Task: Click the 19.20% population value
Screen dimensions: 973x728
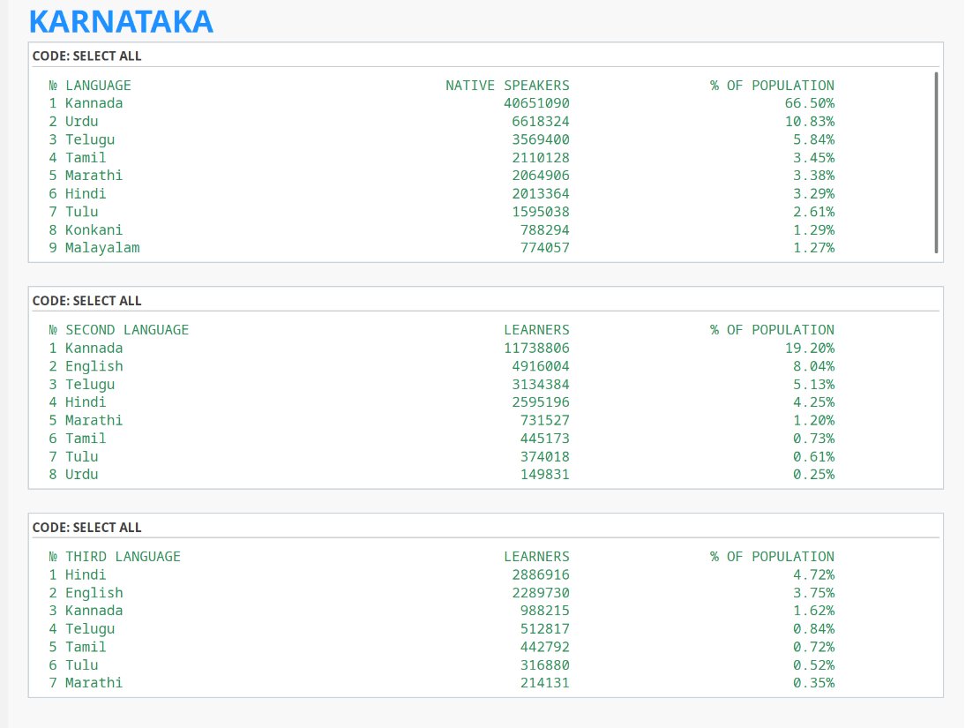Action: point(809,349)
